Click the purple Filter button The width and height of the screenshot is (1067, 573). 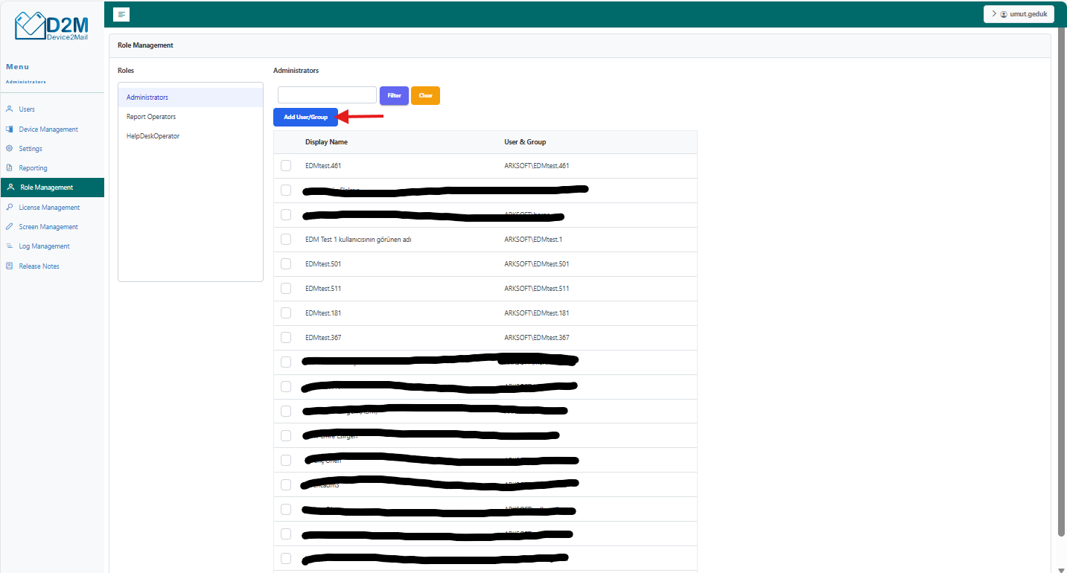point(394,95)
